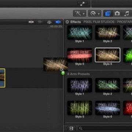Select the yellow-outlined timeline clip

pos(3,78)
